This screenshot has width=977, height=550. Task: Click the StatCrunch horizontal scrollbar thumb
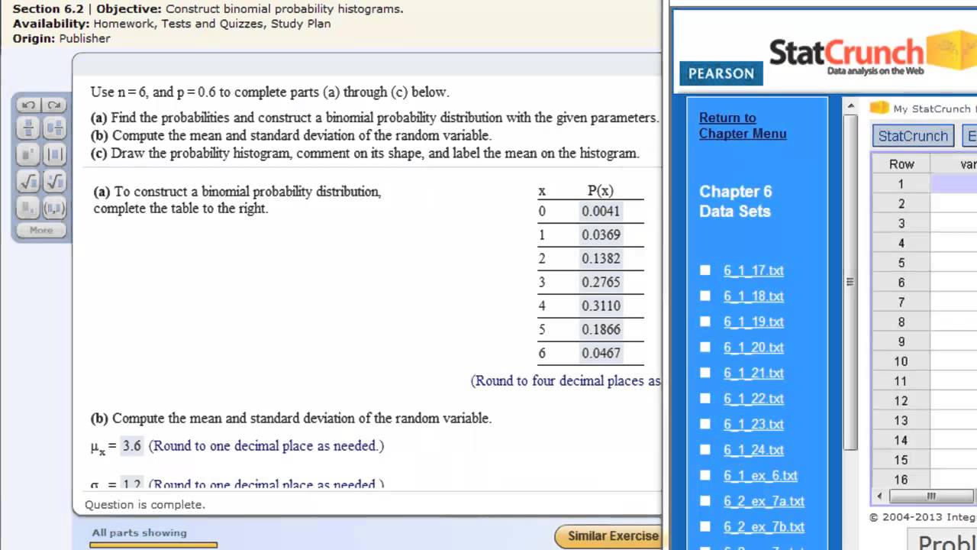coord(931,497)
